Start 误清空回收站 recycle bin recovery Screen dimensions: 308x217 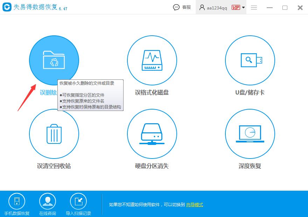click(54, 134)
